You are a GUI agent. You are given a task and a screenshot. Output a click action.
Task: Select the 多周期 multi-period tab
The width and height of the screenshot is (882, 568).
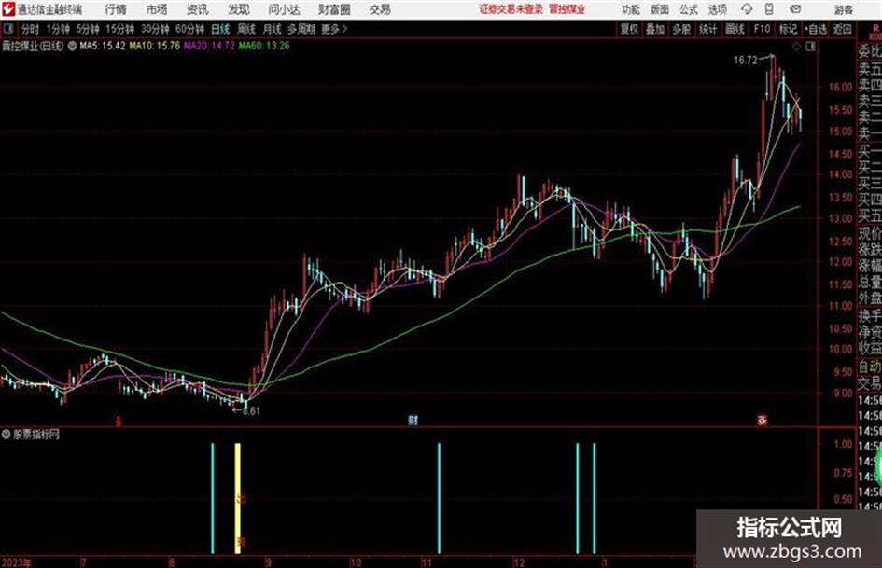pos(301,29)
